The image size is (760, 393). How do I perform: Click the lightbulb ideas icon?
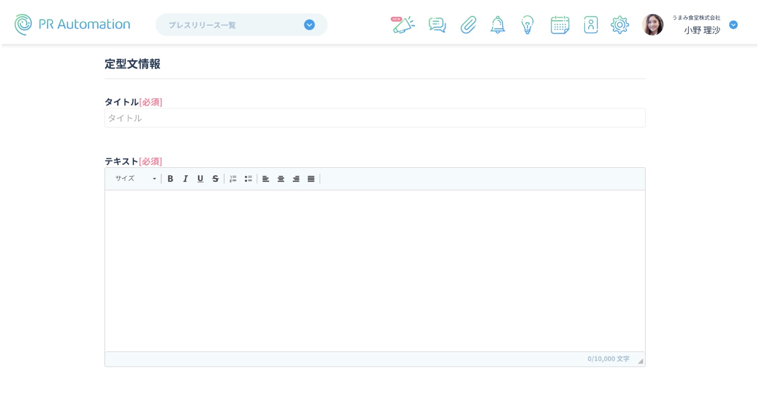[527, 25]
